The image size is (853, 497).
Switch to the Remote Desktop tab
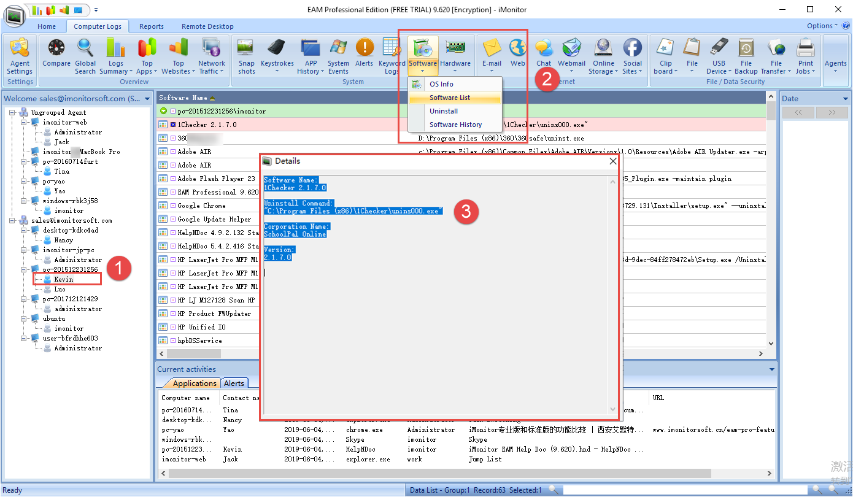207,26
